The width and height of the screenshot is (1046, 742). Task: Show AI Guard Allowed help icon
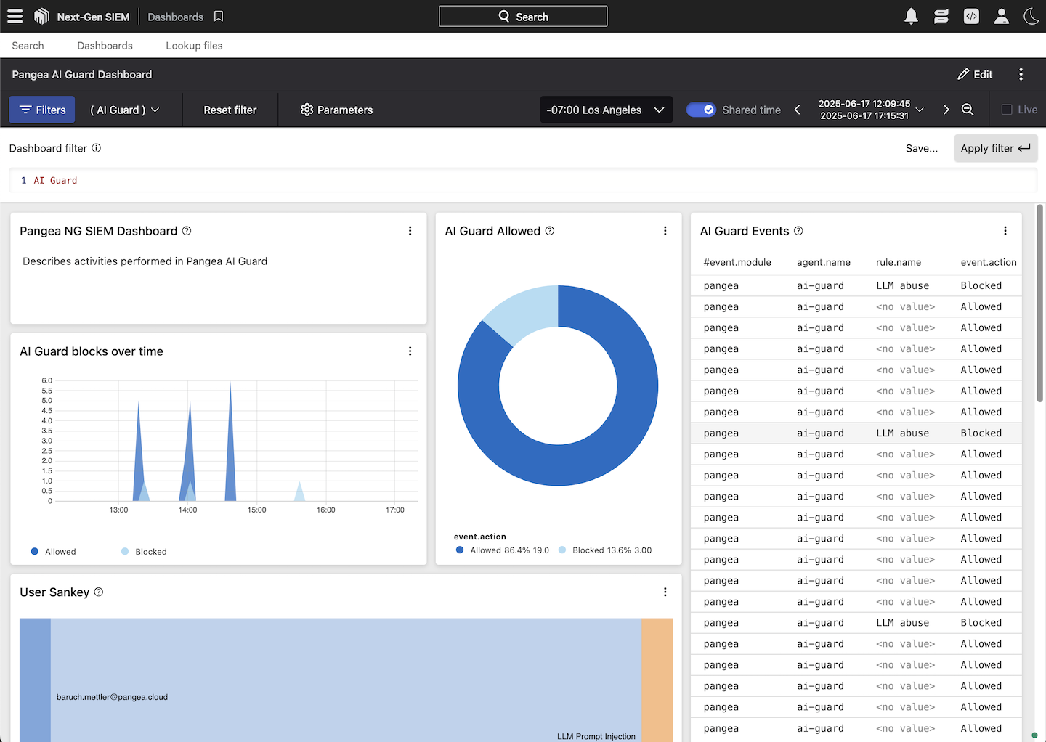pos(550,231)
